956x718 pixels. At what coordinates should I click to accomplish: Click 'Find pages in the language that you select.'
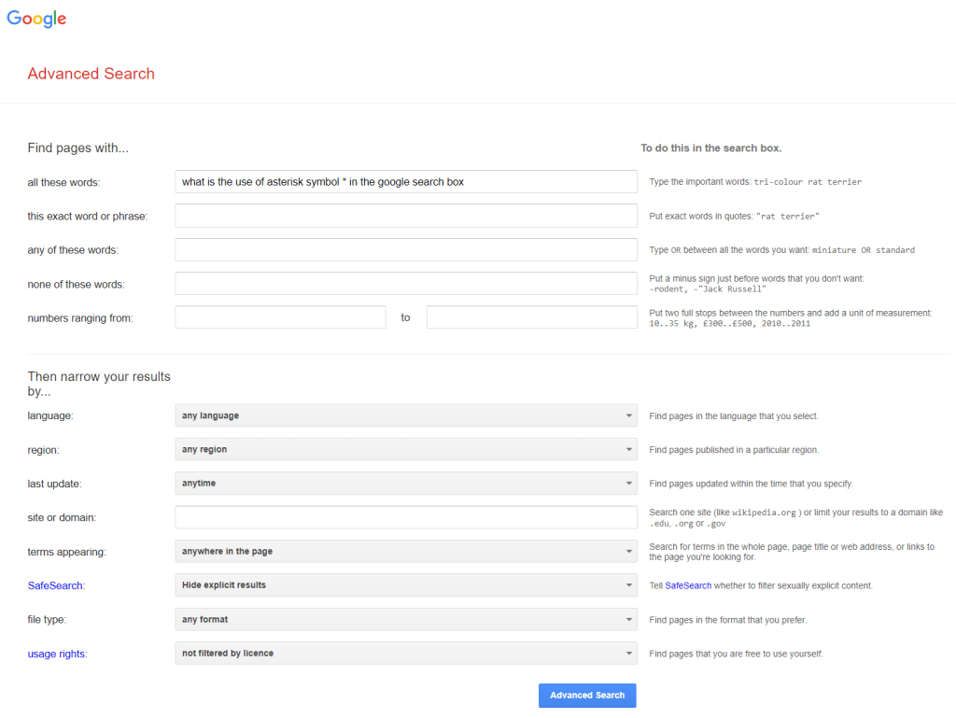pyautogui.click(x=734, y=416)
